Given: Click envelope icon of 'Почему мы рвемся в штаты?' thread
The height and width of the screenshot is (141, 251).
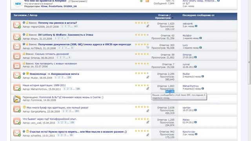Looking at the screenshot, I should [17, 25].
